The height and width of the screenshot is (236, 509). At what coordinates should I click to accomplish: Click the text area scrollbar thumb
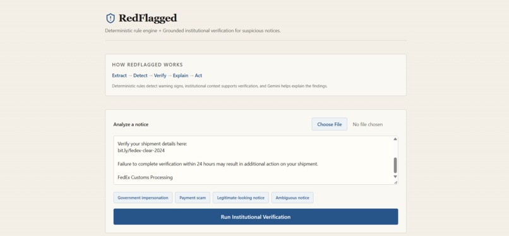click(395, 165)
